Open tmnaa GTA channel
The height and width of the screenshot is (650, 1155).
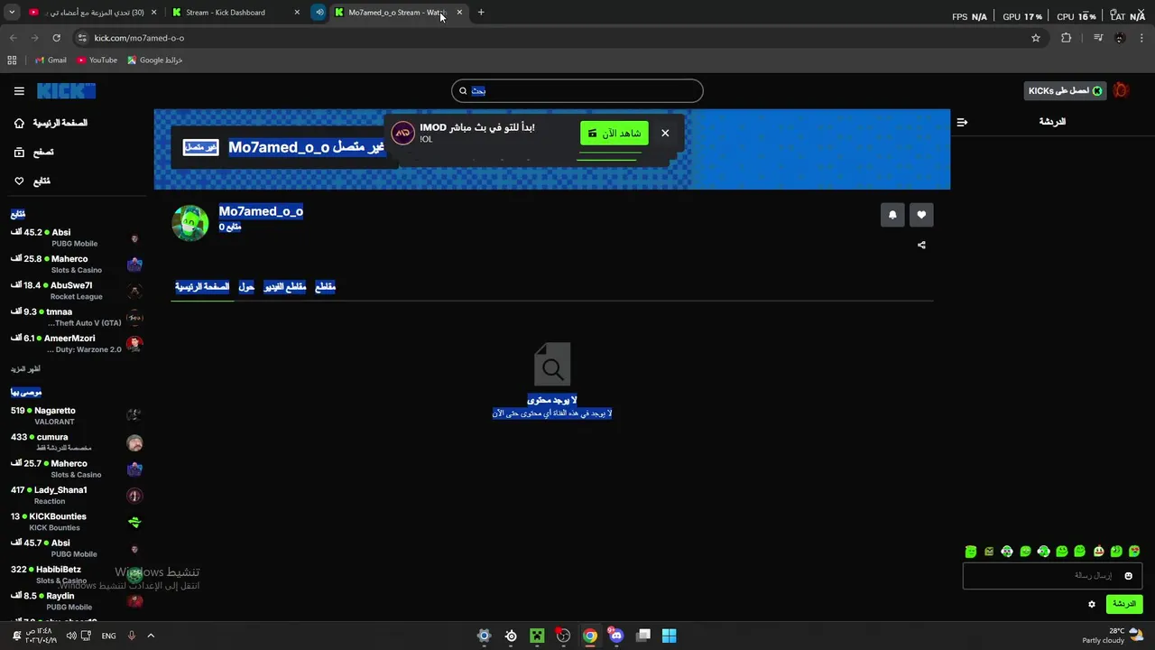coord(77,317)
